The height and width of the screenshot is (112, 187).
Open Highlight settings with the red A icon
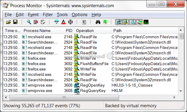pyautogui.click(x=63, y=22)
